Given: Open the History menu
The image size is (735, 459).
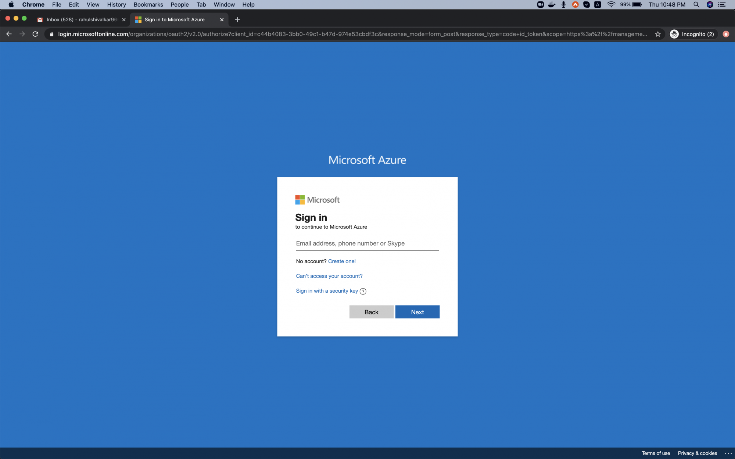Looking at the screenshot, I should coord(116,4).
